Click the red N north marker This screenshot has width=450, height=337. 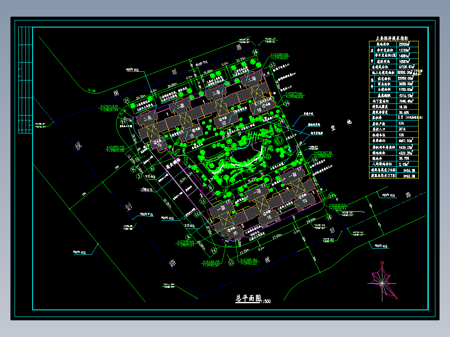pyautogui.click(x=382, y=263)
